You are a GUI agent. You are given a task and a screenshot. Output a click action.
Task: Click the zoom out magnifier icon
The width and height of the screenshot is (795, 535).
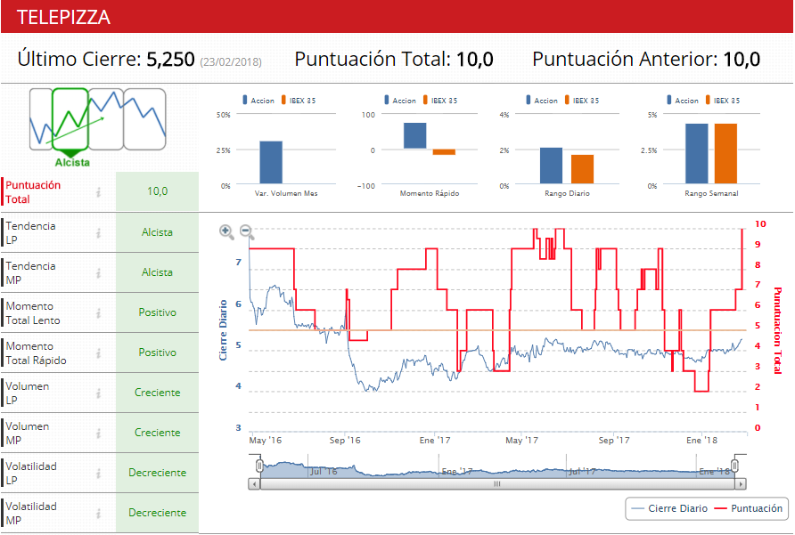(x=247, y=233)
